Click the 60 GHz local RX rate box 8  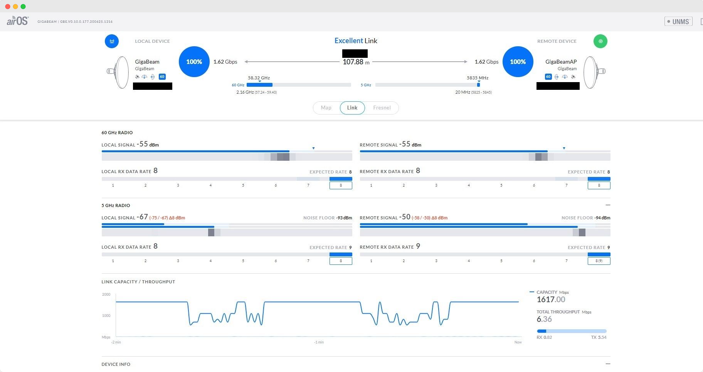341,185
